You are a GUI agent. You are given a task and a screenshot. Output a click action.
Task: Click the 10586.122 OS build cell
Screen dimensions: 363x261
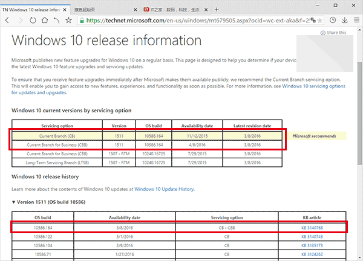click(x=43, y=237)
